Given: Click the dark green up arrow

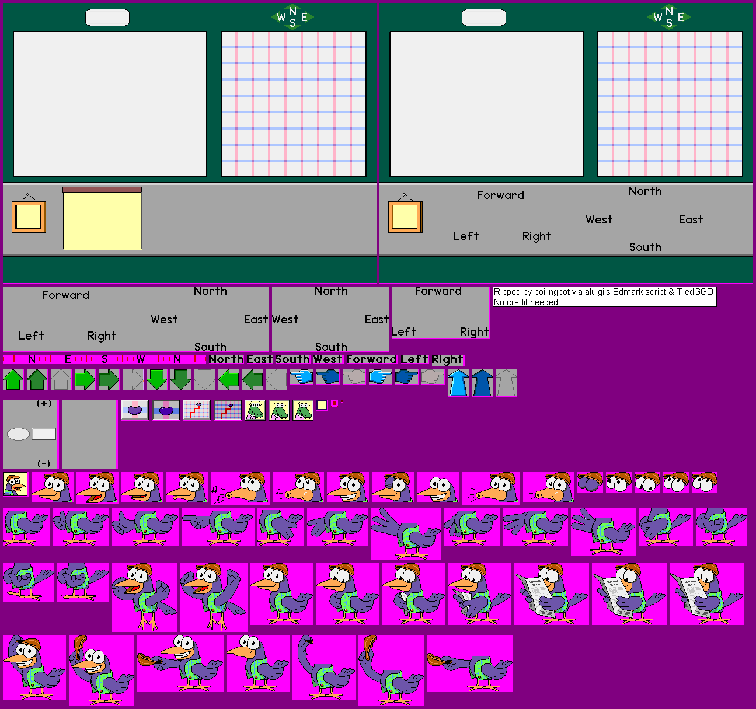Looking at the screenshot, I should tap(37, 380).
